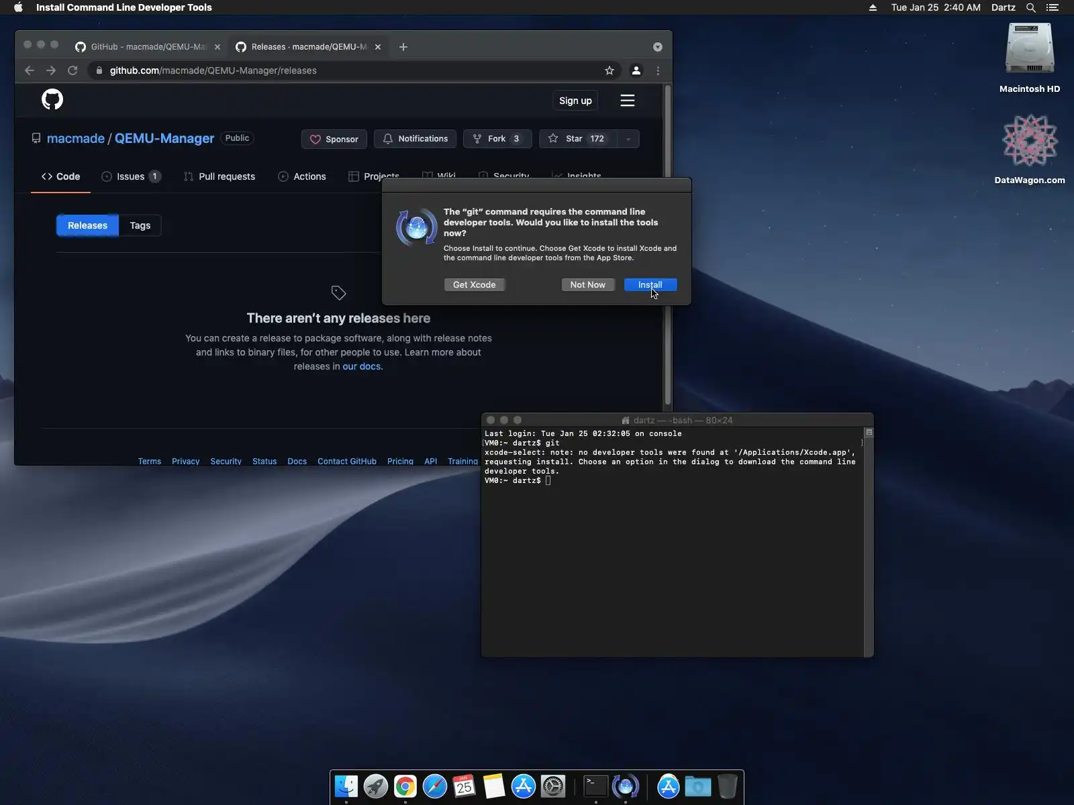
Task: Switch to the GitHub - macmade/QEMU-Manager tab
Action: (148, 47)
